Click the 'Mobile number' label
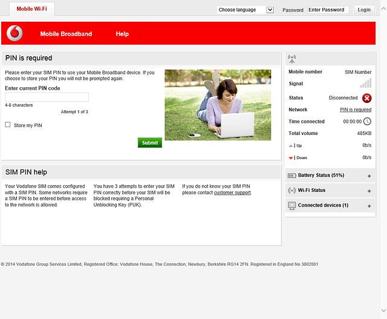 pos(305,71)
